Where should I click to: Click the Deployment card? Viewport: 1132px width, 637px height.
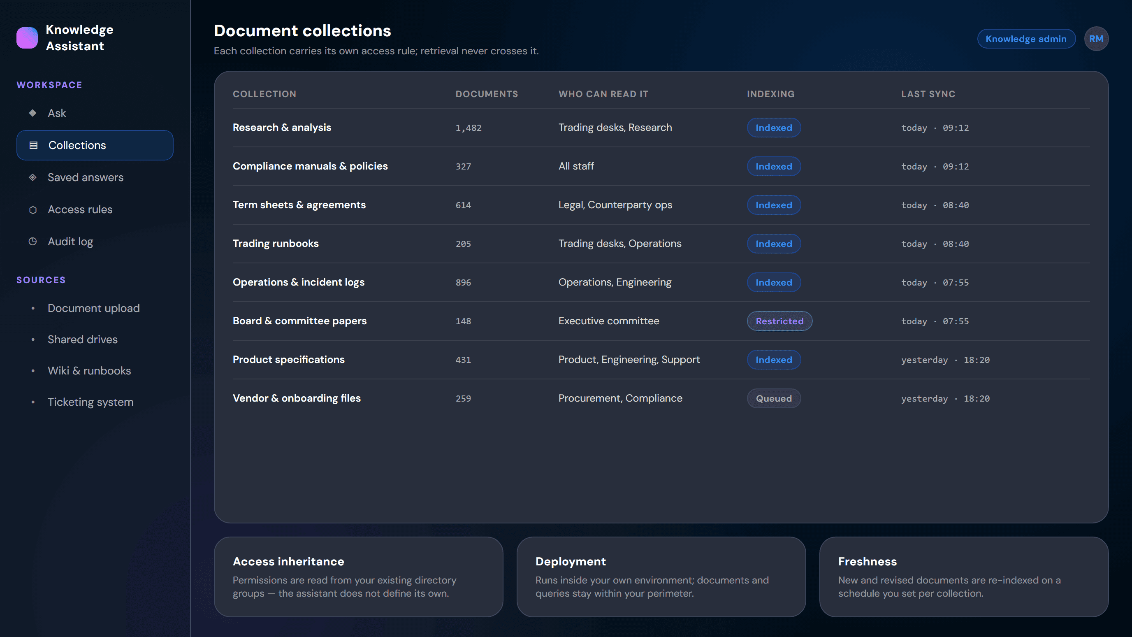(661, 577)
